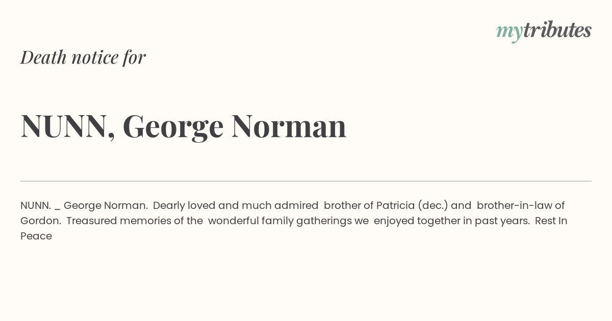Select "enjoyed together in past years."
Image resolution: width=612 pixels, height=321 pixels.
pyautogui.click(x=452, y=221)
